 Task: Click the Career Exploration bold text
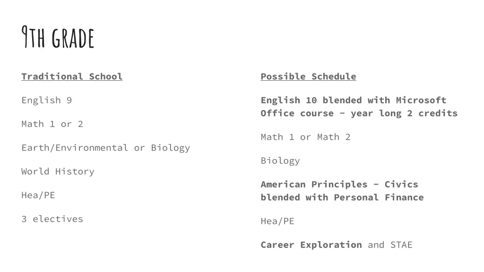click(311, 245)
